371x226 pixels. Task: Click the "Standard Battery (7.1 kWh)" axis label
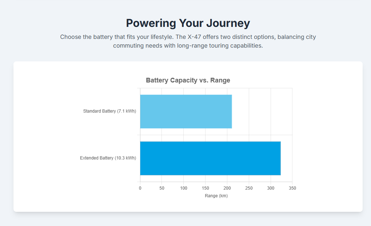click(109, 111)
